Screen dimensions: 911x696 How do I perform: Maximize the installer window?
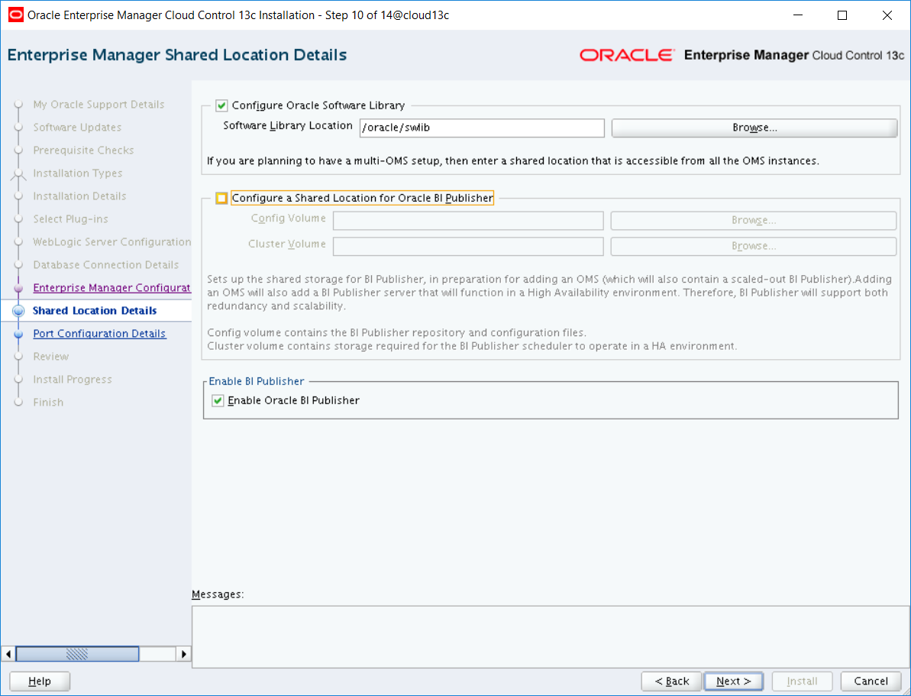(842, 15)
